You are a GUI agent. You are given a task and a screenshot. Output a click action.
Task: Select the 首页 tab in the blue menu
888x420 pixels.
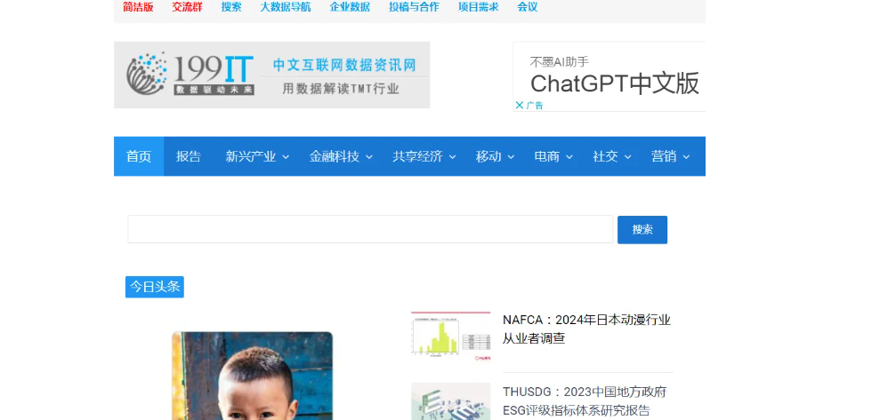click(139, 156)
